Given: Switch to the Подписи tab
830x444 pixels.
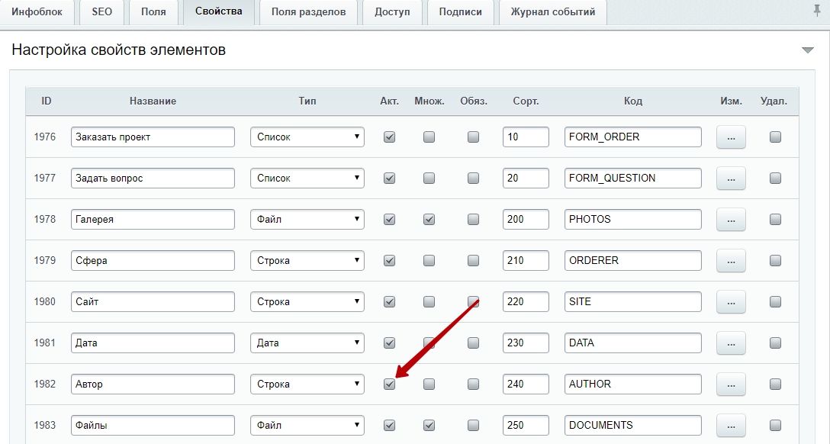Looking at the screenshot, I should 461,11.
